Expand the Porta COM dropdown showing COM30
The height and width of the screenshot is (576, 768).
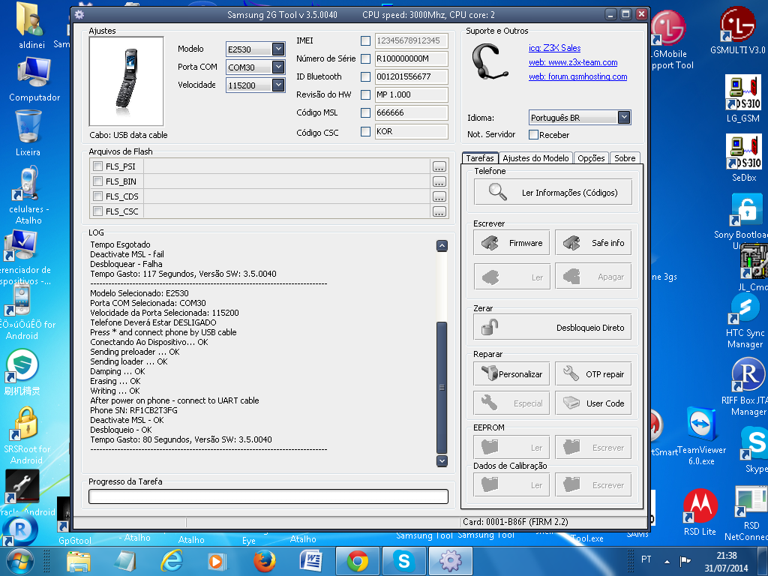pyautogui.click(x=278, y=67)
